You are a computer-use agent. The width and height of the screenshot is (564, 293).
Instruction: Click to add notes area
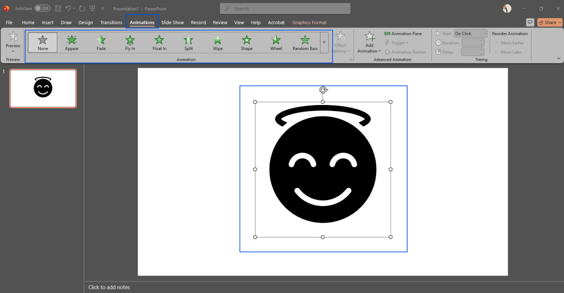(109, 287)
